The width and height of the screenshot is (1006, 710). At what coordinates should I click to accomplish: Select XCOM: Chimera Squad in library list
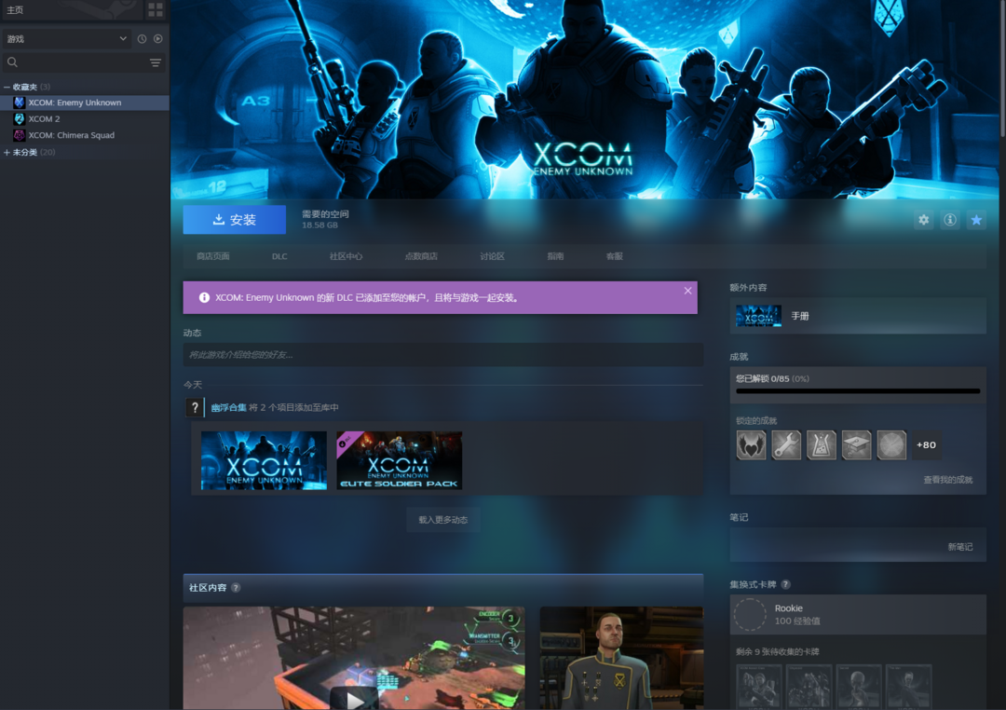[x=72, y=135]
